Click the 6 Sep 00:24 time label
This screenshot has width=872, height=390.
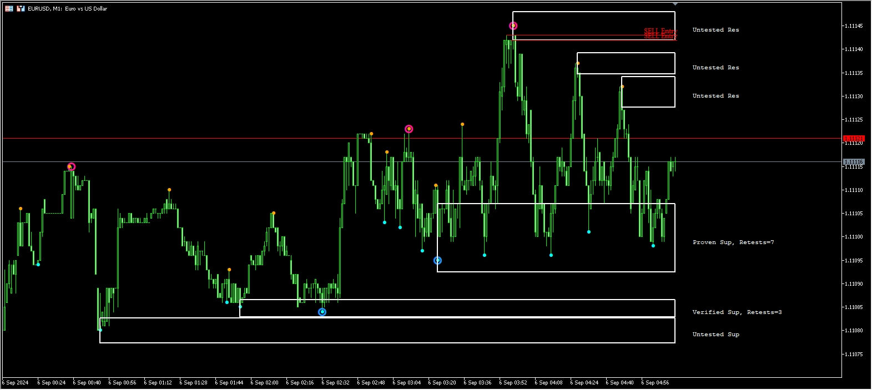(x=52, y=383)
